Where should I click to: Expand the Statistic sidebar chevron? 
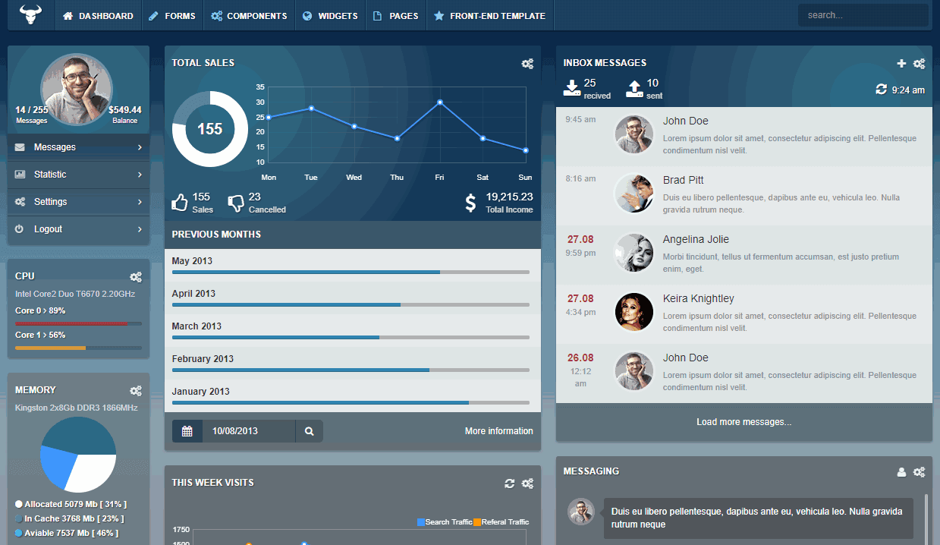pyautogui.click(x=140, y=175)
